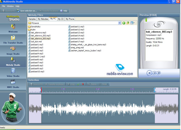Viewport: 181px width, 130px height.
Task: Open Image Studio
Action: pos(13,51)
